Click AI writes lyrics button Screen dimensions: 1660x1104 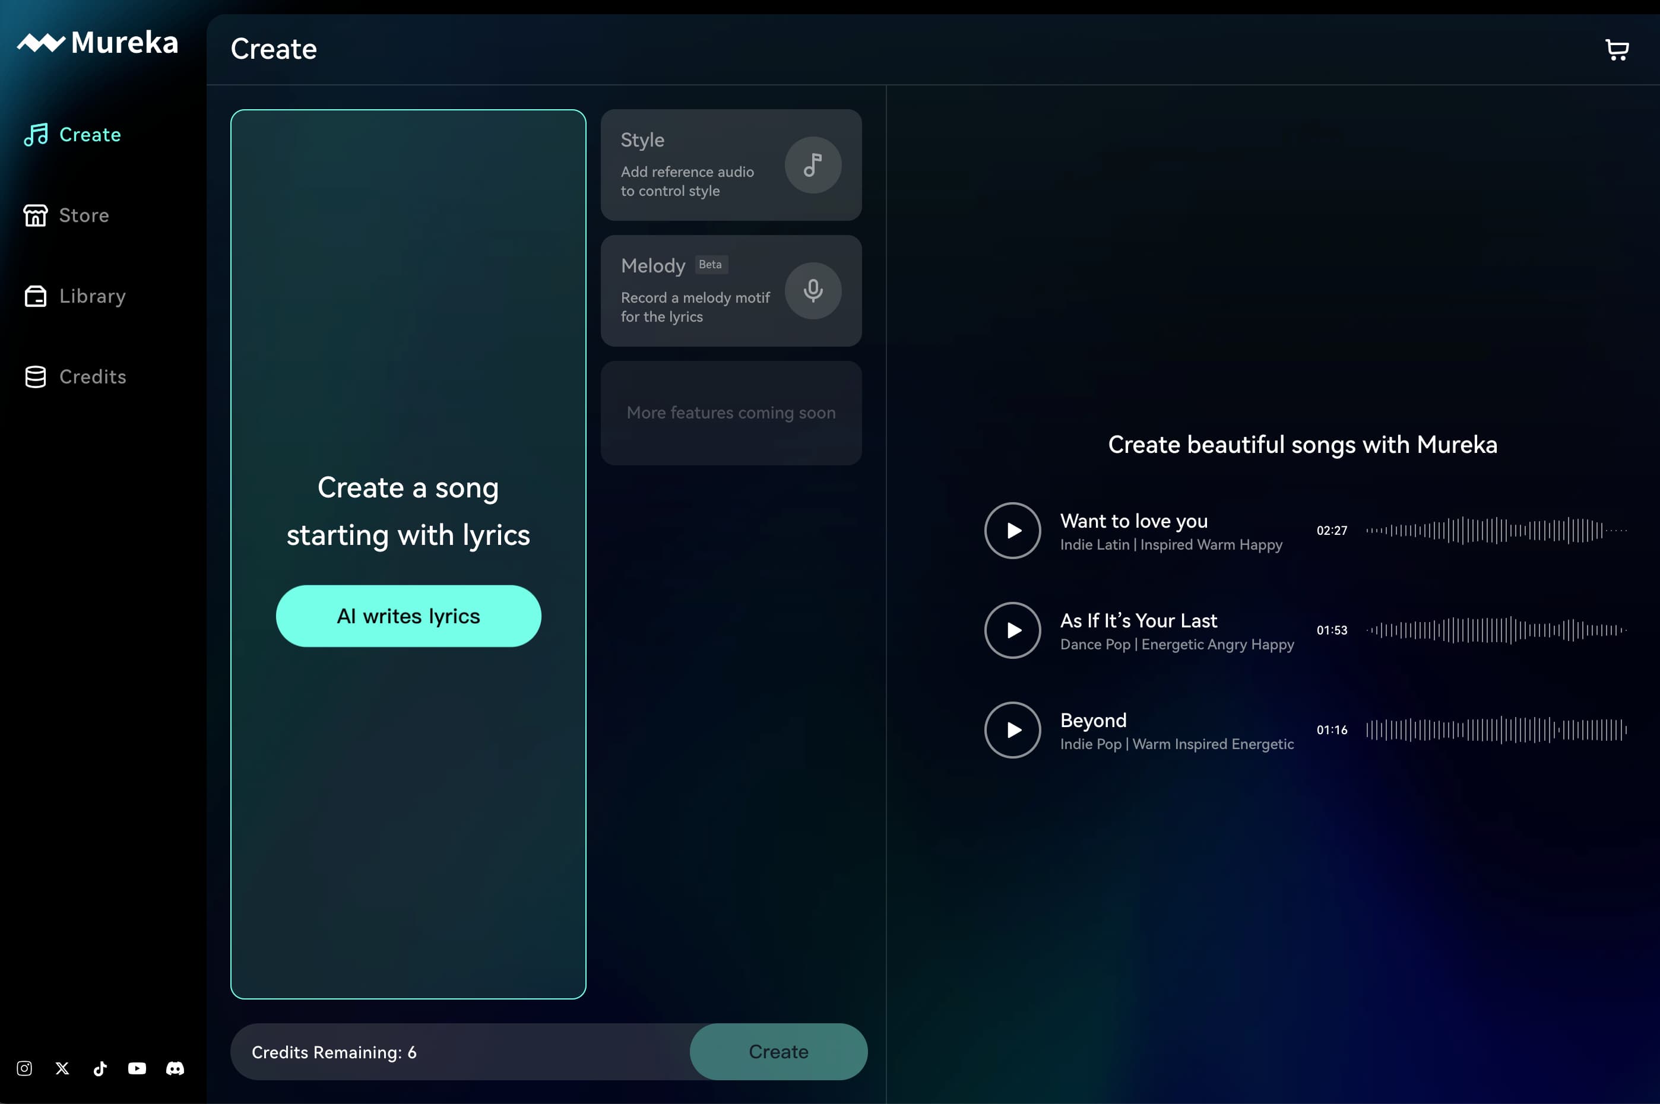pos(408,616)
